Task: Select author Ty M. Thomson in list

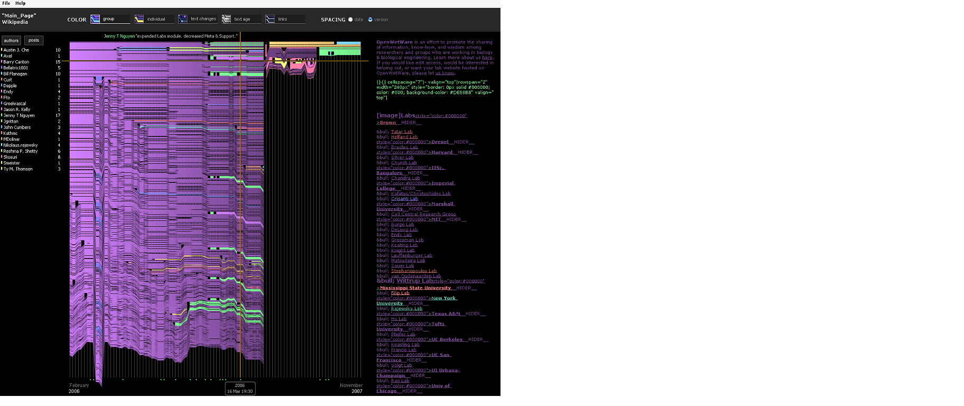Action: point(18,169)
